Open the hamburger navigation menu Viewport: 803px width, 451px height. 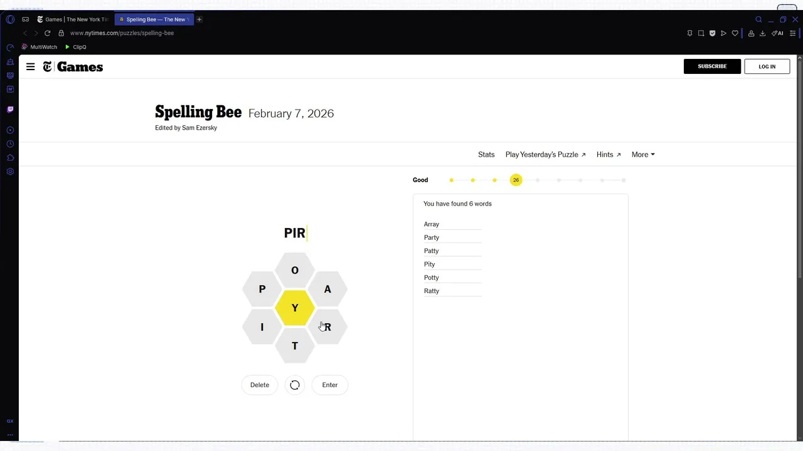click(x=30, y=66)
